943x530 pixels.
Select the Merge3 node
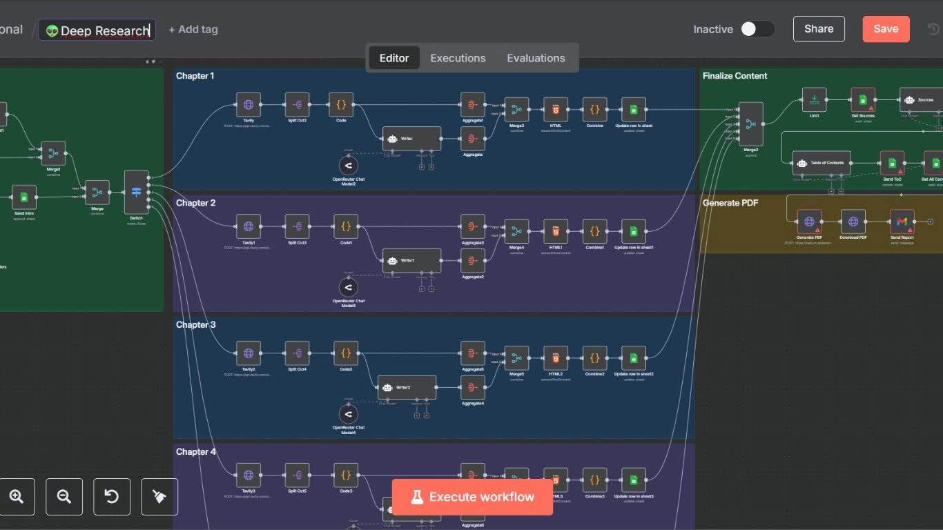pos(517,109)
